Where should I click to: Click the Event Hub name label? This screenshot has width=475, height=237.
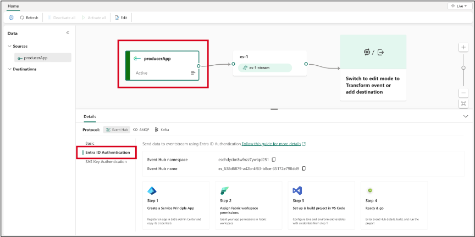(162, 168)
